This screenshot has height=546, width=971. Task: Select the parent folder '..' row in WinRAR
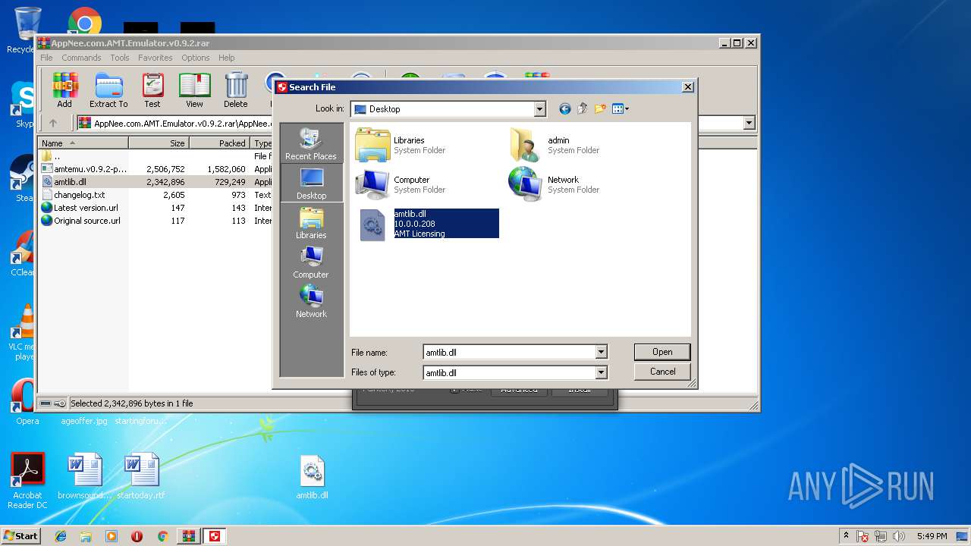point(156,156)
